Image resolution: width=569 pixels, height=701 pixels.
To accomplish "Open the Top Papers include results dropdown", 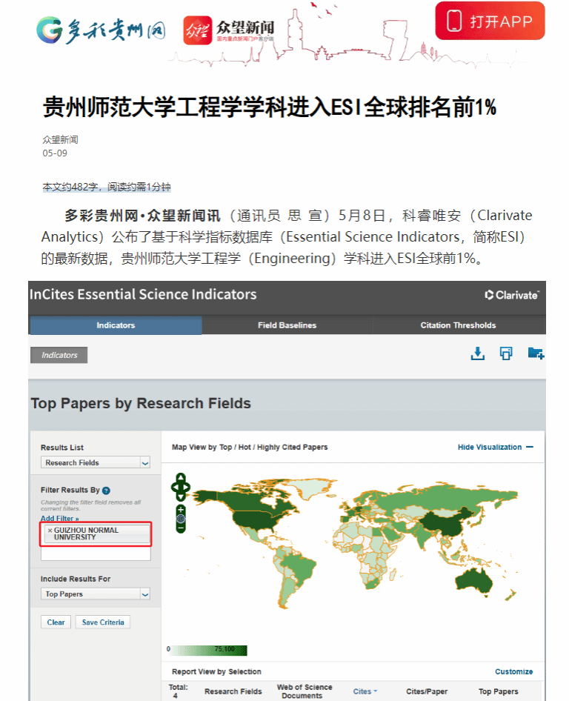I will pos(96,594).
